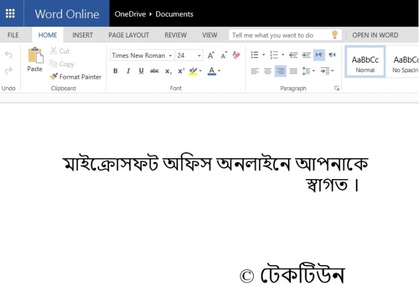419x301 pixels.
Task: Click the Word Online title
Action: coord(67,14)
